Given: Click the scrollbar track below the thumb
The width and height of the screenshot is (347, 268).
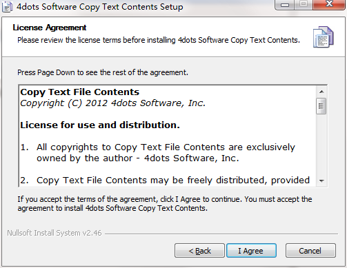Looking at the screenshot, I should click(x=321, y=145).
